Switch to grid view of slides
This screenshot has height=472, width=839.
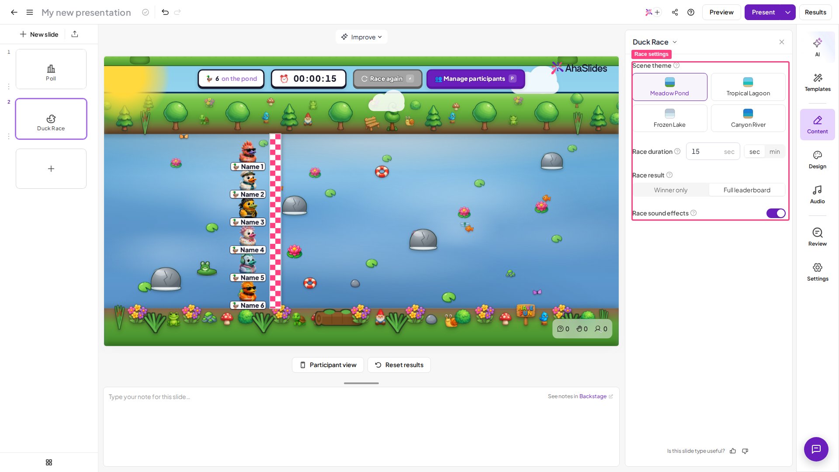49,462
